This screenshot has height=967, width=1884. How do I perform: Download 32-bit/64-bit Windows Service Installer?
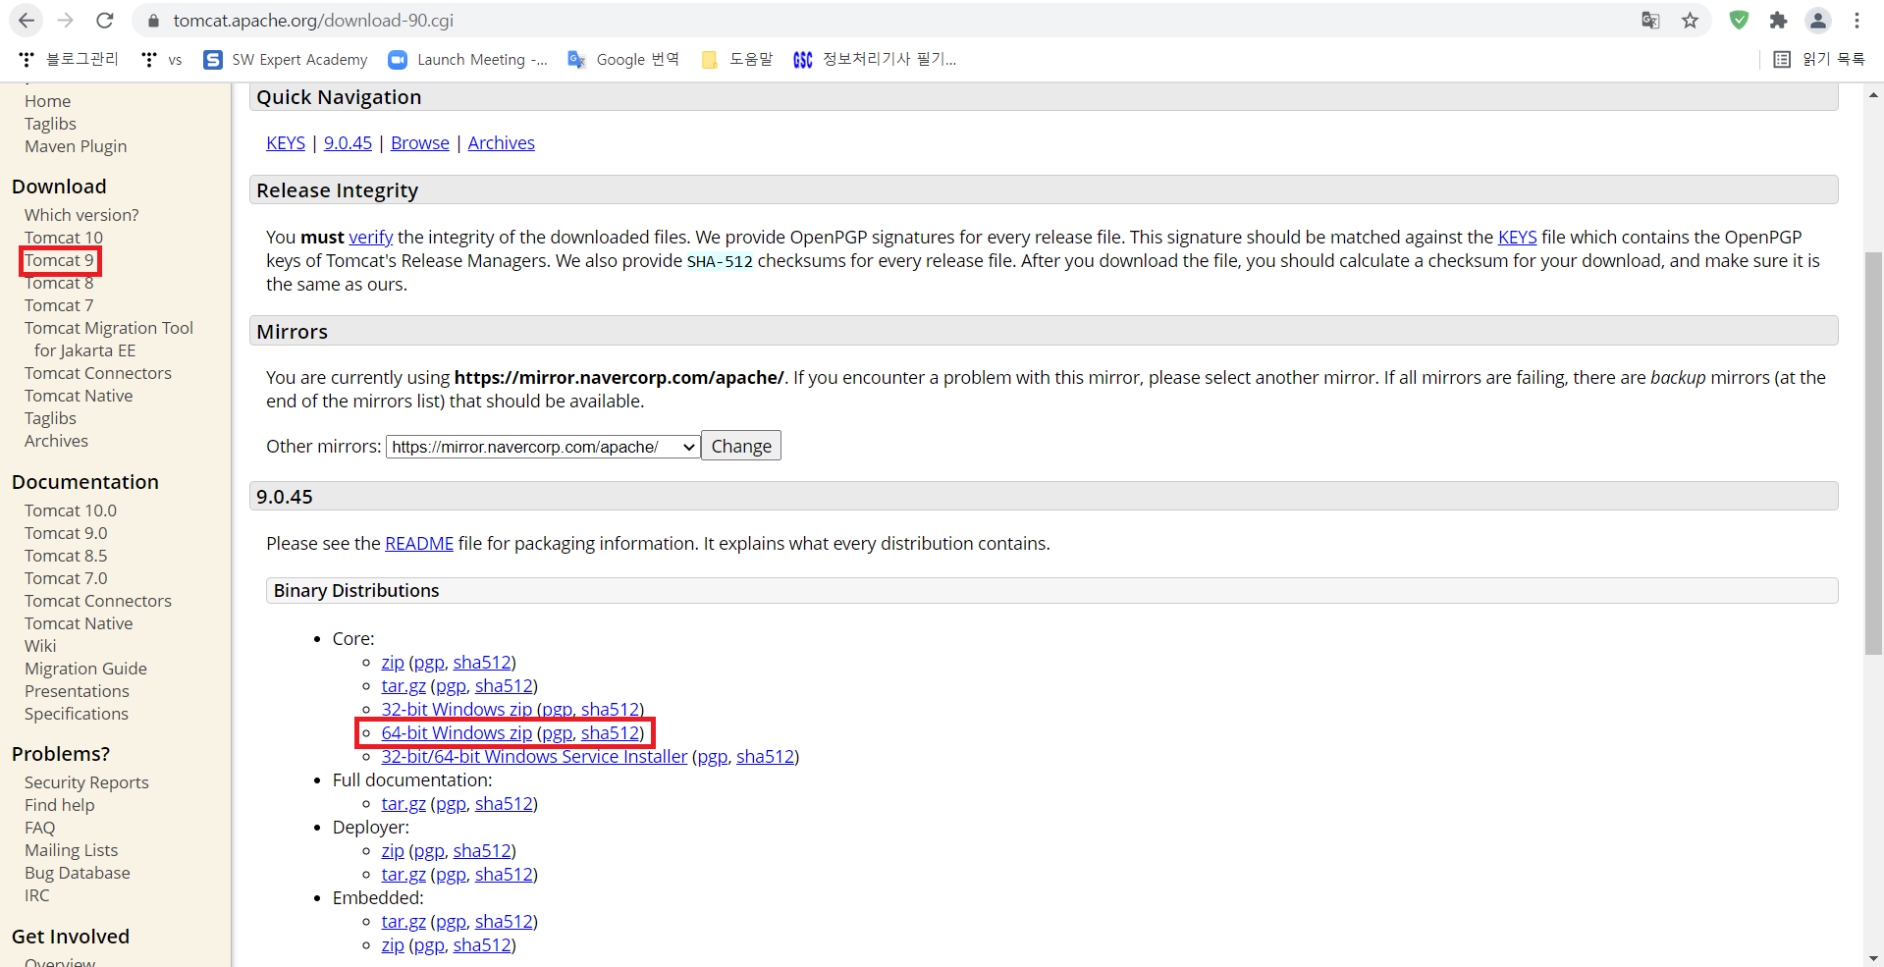tap(534, 757)
